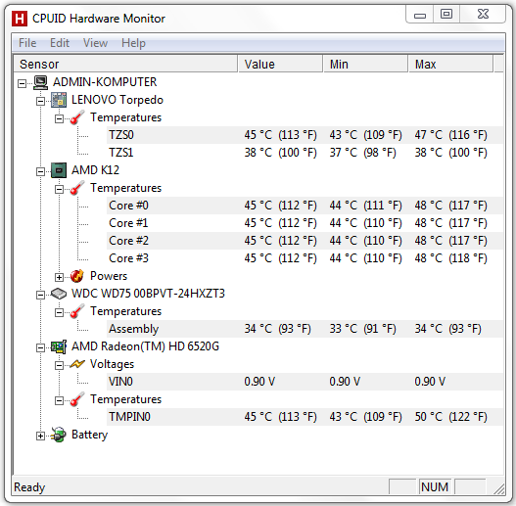
Task: Open the File menu
Action: (x=27, y=43)
